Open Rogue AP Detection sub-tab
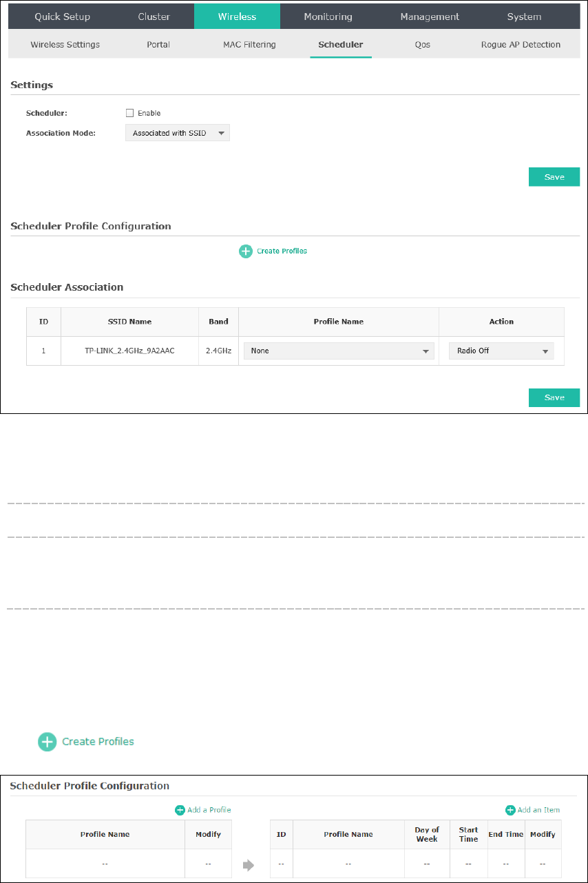588x883 pixels. tap(521, 45)
